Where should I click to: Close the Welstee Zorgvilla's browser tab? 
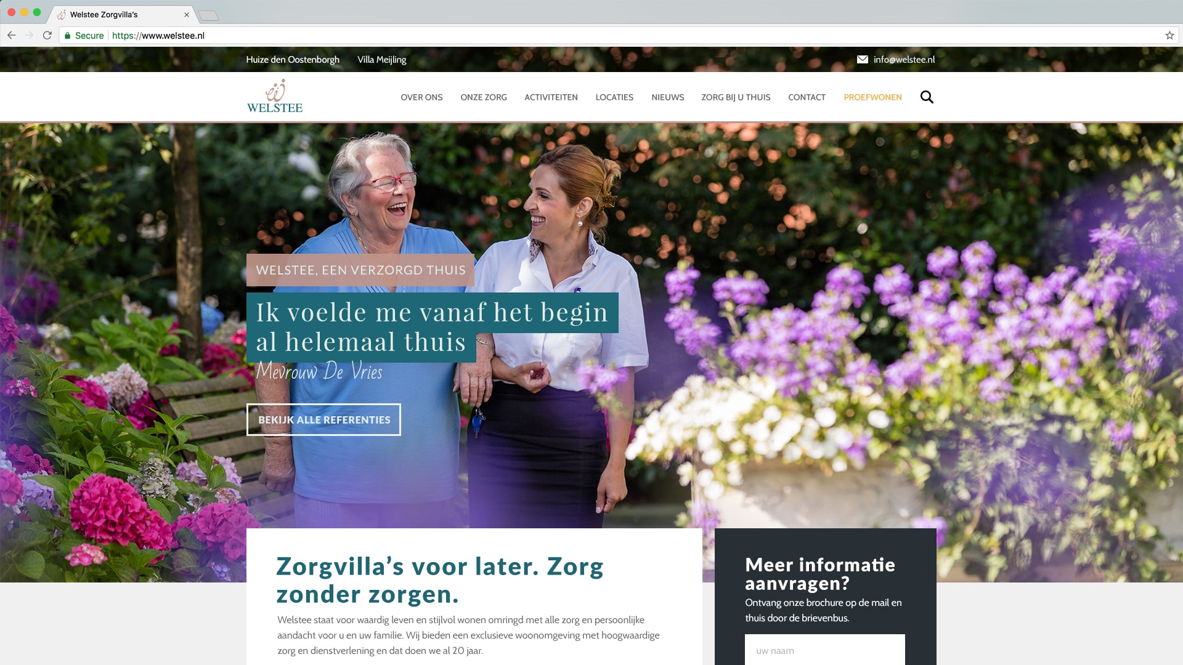[x=187, y=15]
